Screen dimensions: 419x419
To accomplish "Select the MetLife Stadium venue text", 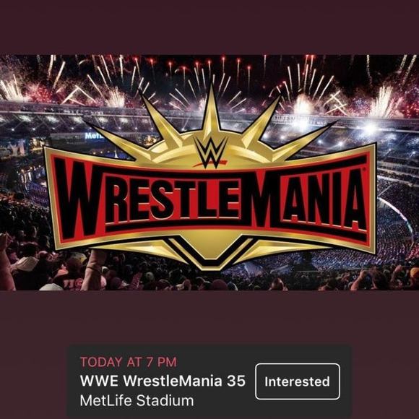I will [137, 400].
